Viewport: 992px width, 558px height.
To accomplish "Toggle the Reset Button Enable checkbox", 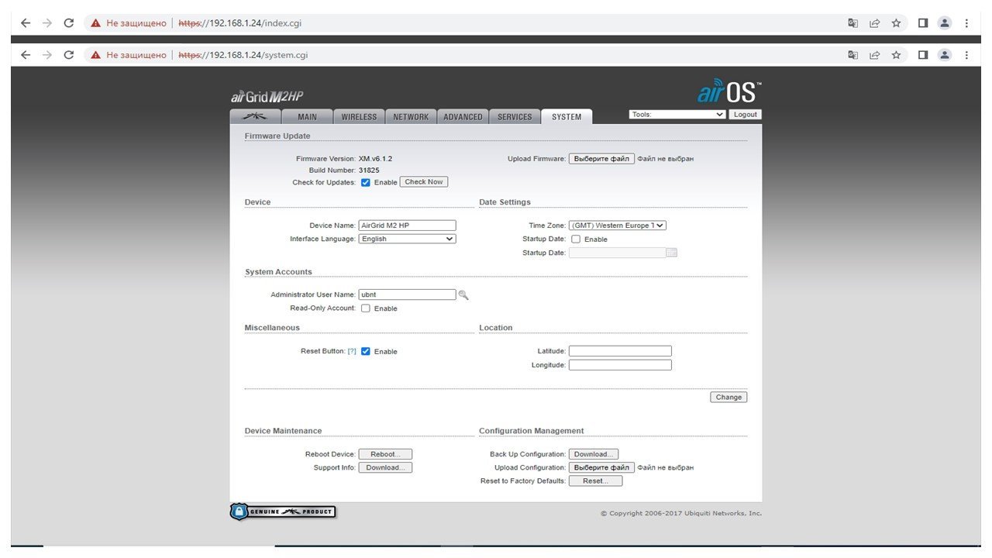I will [x=366, y=352].
